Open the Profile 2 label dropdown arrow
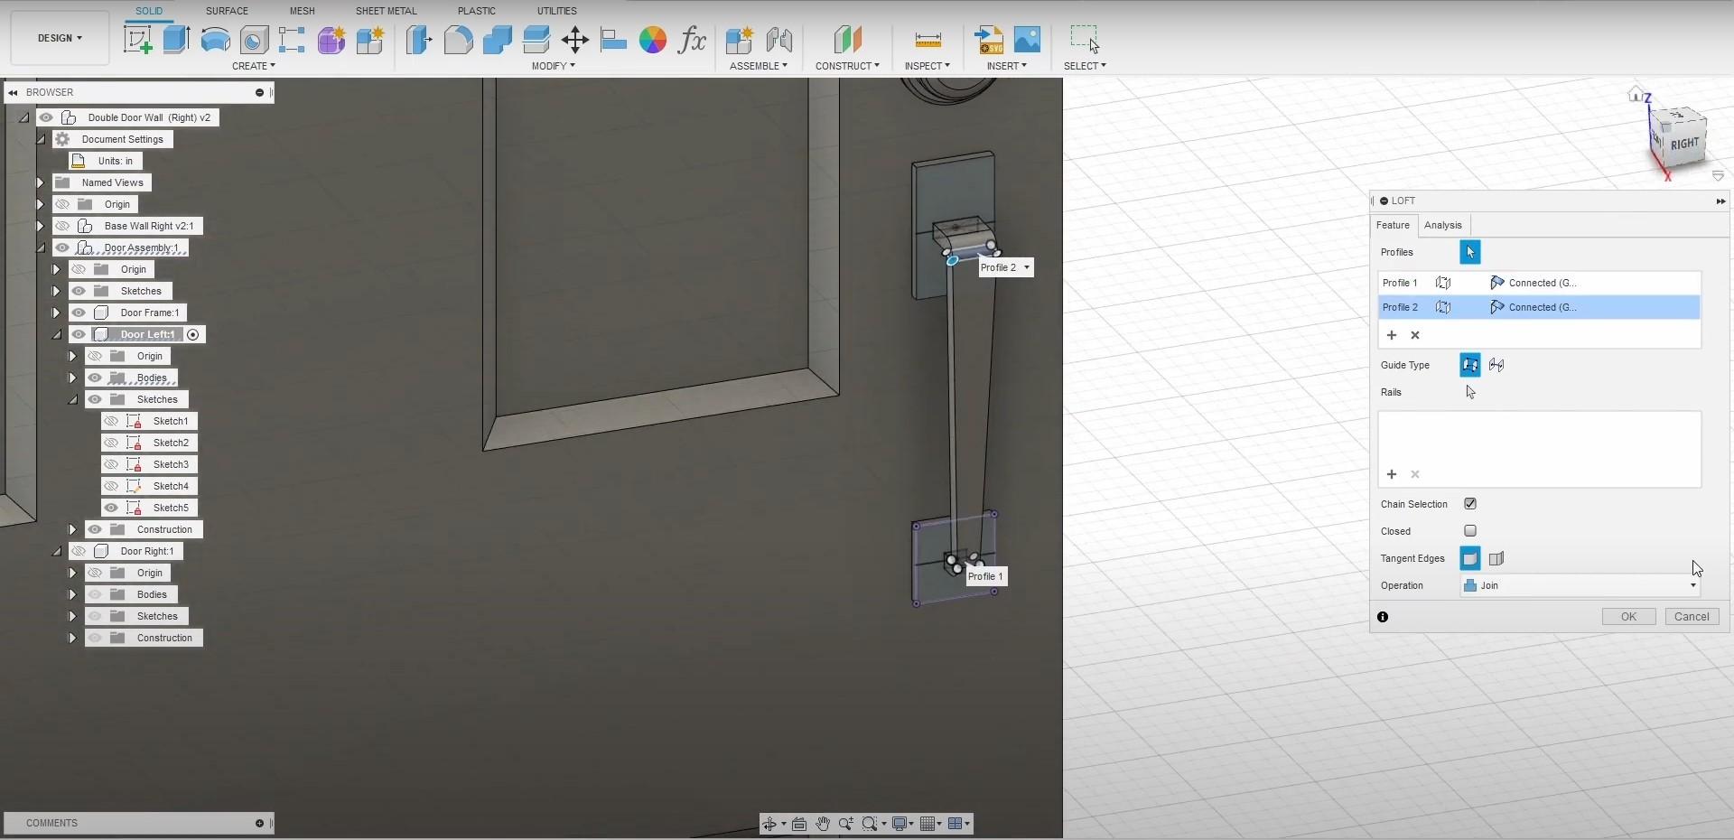 pyautogui.click(x=1026, y=267)
